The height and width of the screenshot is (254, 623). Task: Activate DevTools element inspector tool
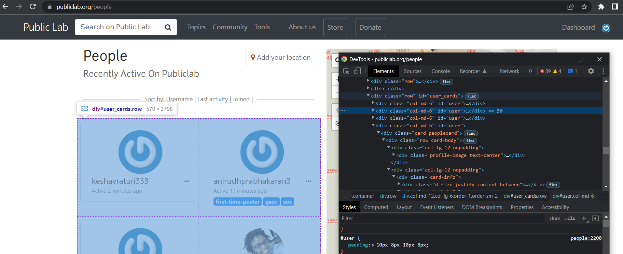[346, 71]
